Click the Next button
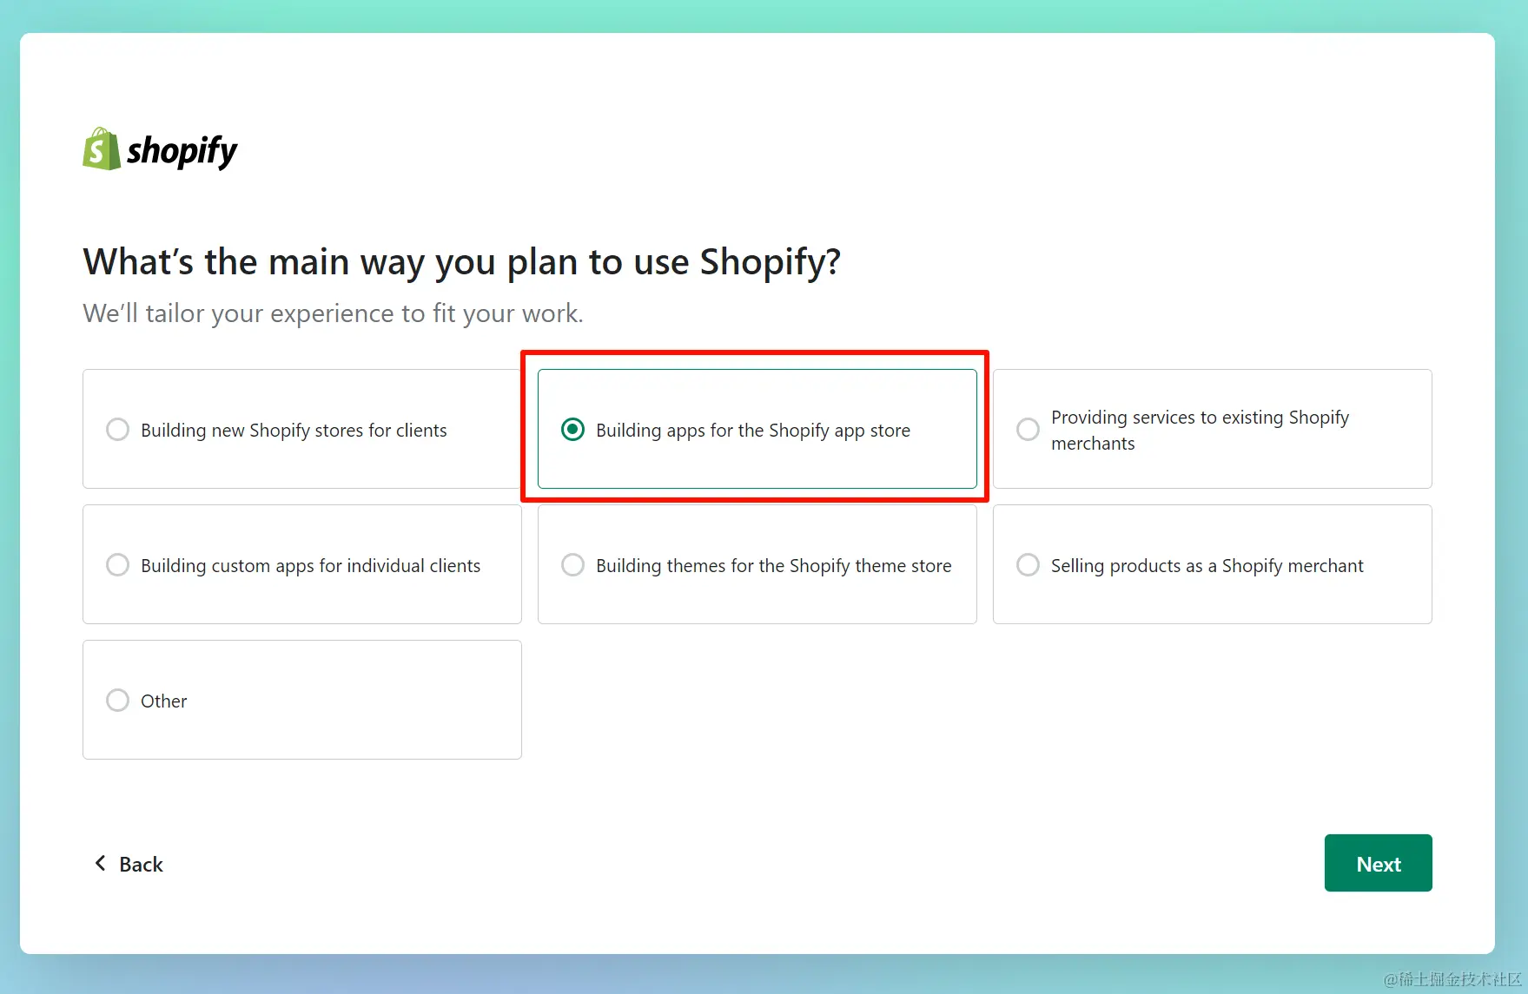The image size is (1528, 994). tap(1378, 863)
